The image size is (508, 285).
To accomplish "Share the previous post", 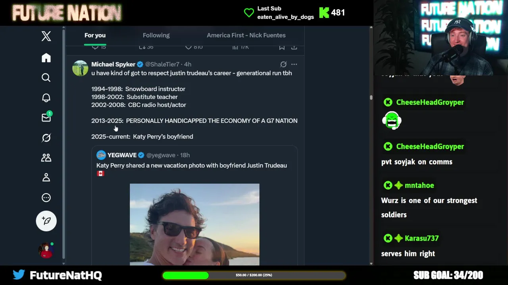I will click(x=294, y=47).
